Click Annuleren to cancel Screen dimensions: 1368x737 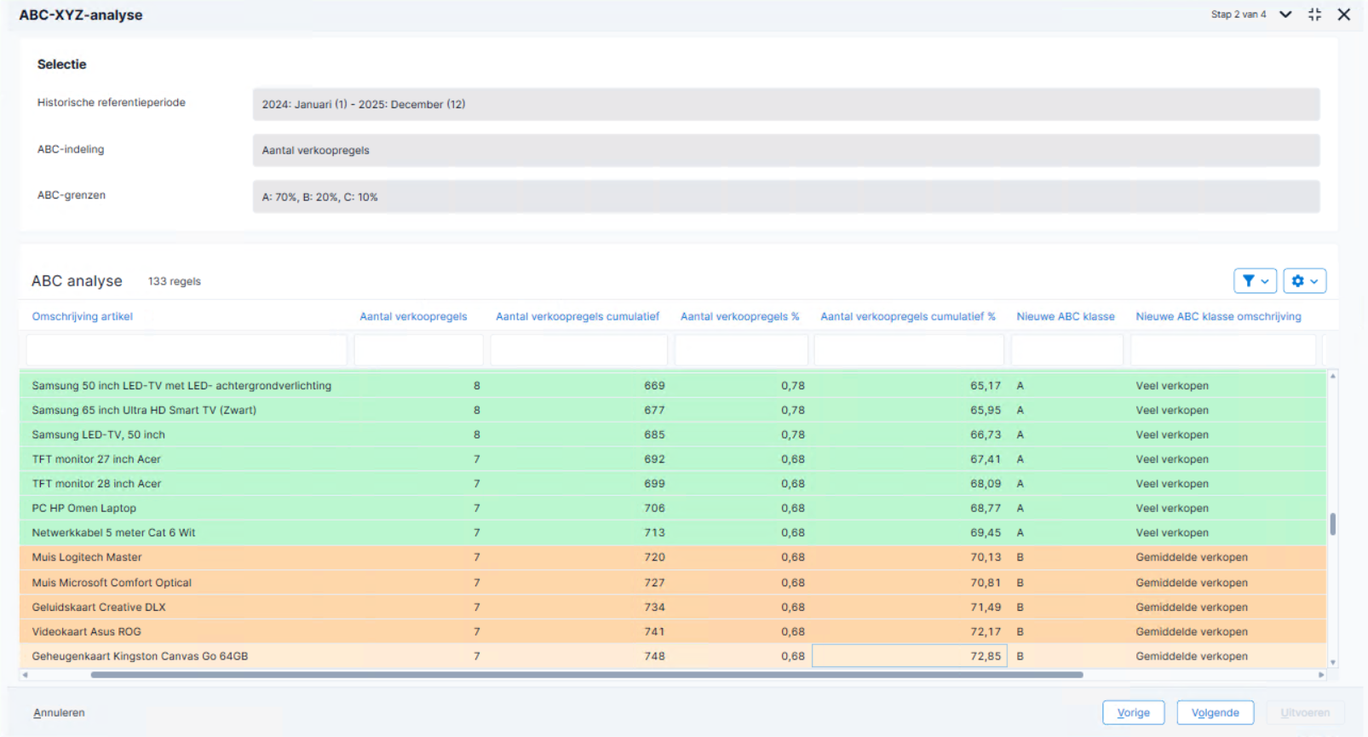[59, 712]
